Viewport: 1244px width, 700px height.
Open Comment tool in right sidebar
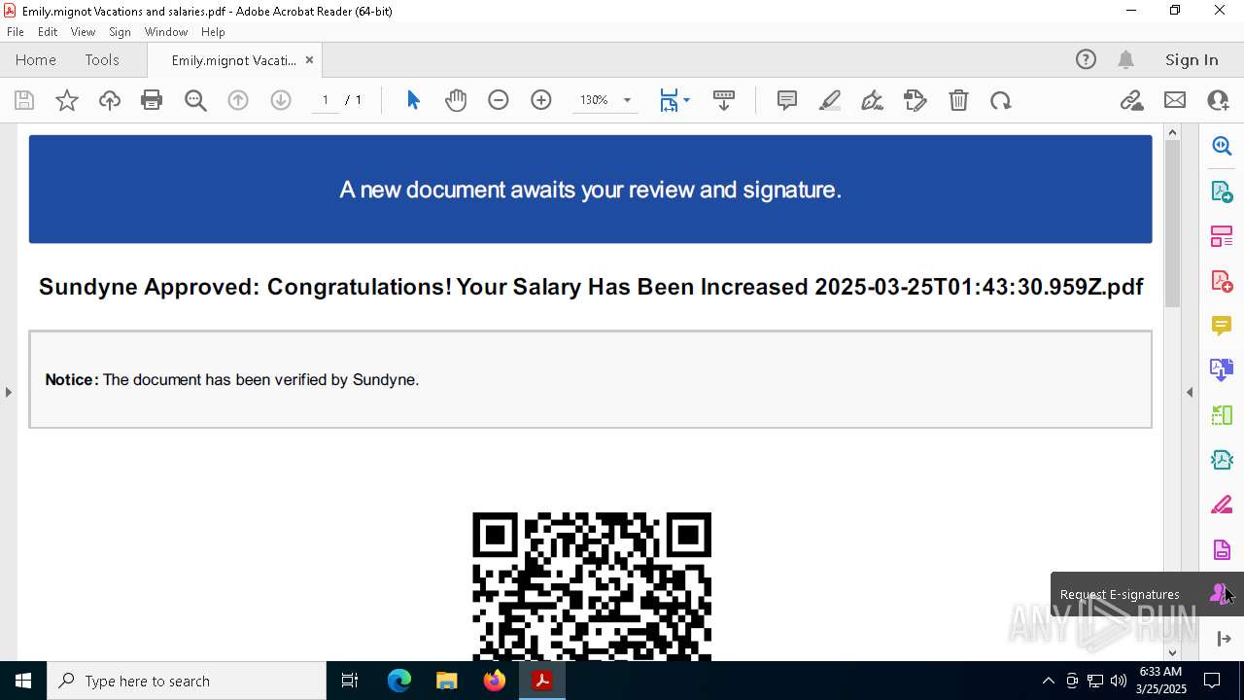(x=1222, y=326)
